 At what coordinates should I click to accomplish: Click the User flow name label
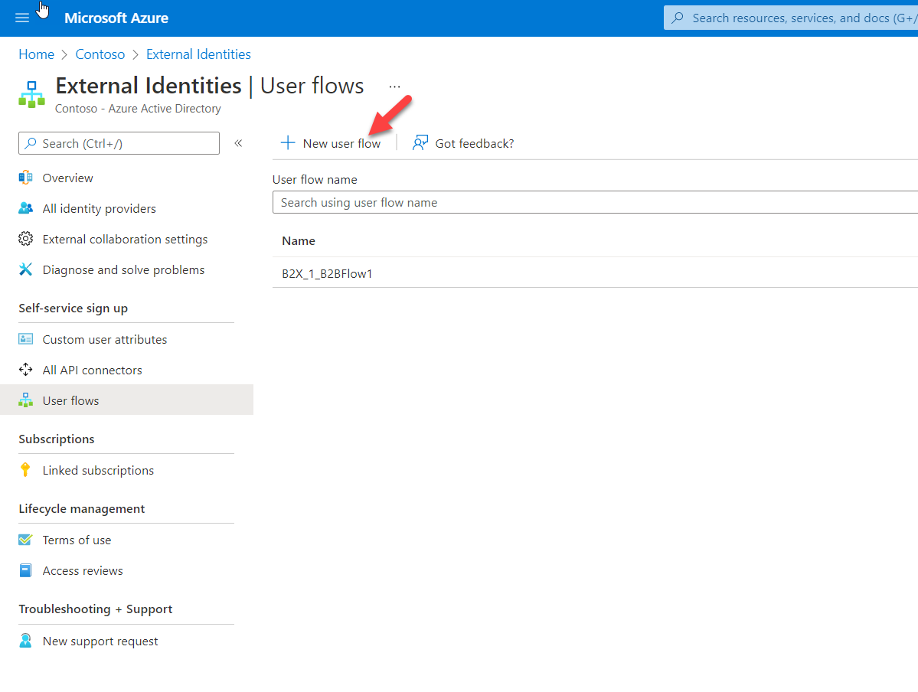[x=315, y=180]
